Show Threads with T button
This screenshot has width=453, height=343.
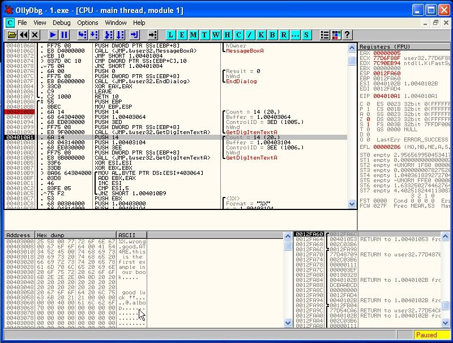pos(204,35)
